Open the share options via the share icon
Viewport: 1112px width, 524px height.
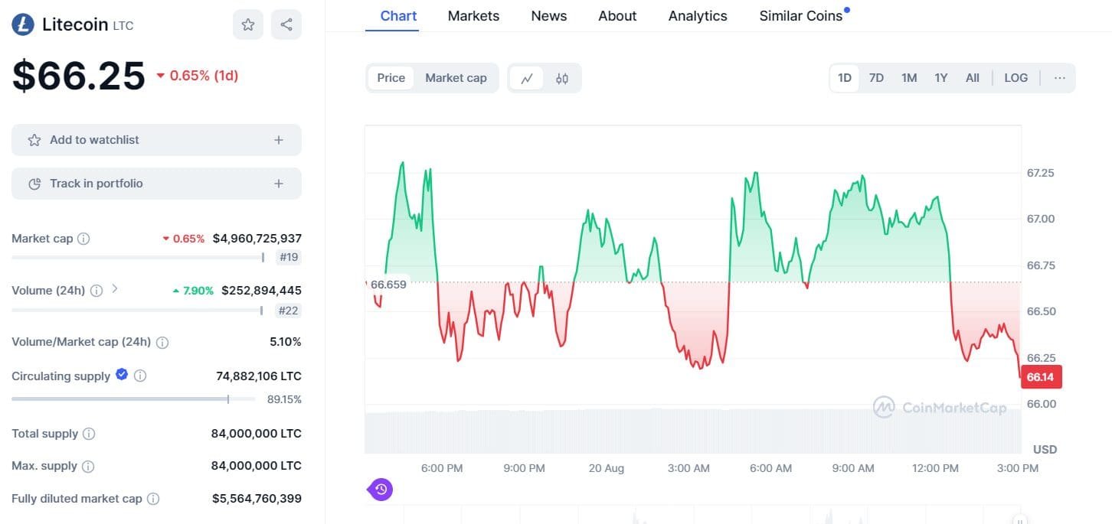click(x=286, y=24)
